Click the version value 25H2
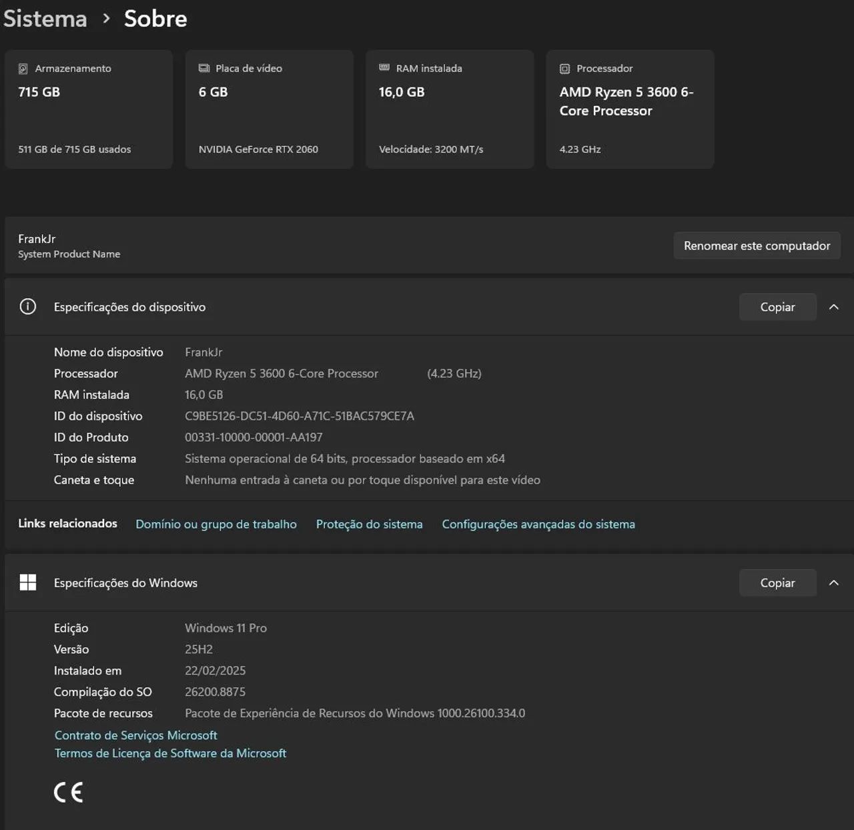 point(199,650)
